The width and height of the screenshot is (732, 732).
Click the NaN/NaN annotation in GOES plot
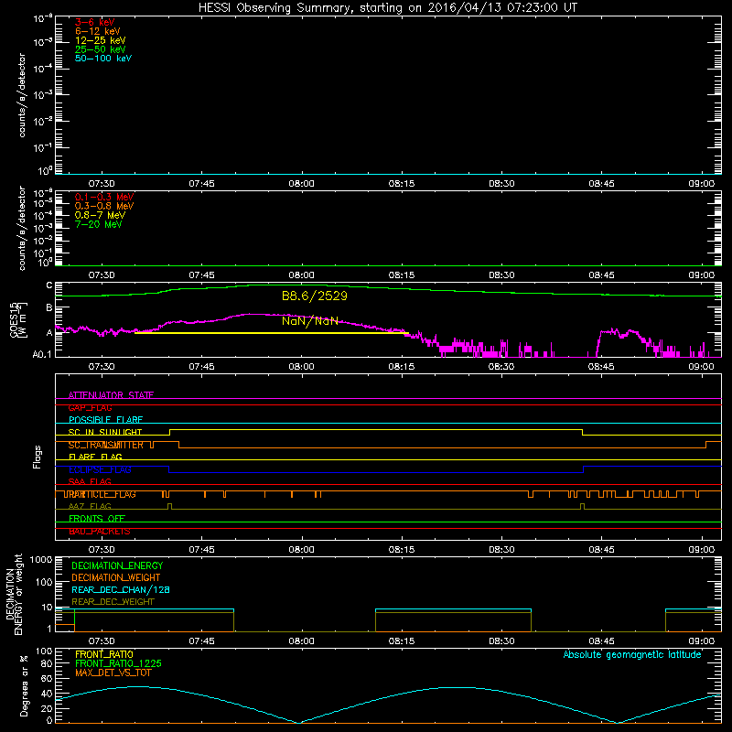[309, 321]
